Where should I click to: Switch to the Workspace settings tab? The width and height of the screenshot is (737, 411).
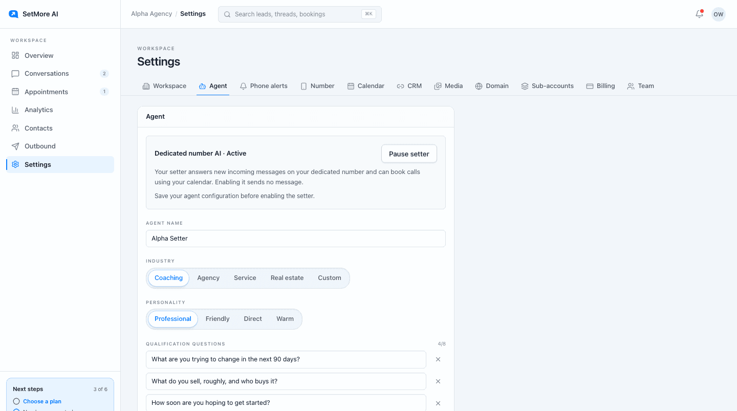[x=164, y=86]
